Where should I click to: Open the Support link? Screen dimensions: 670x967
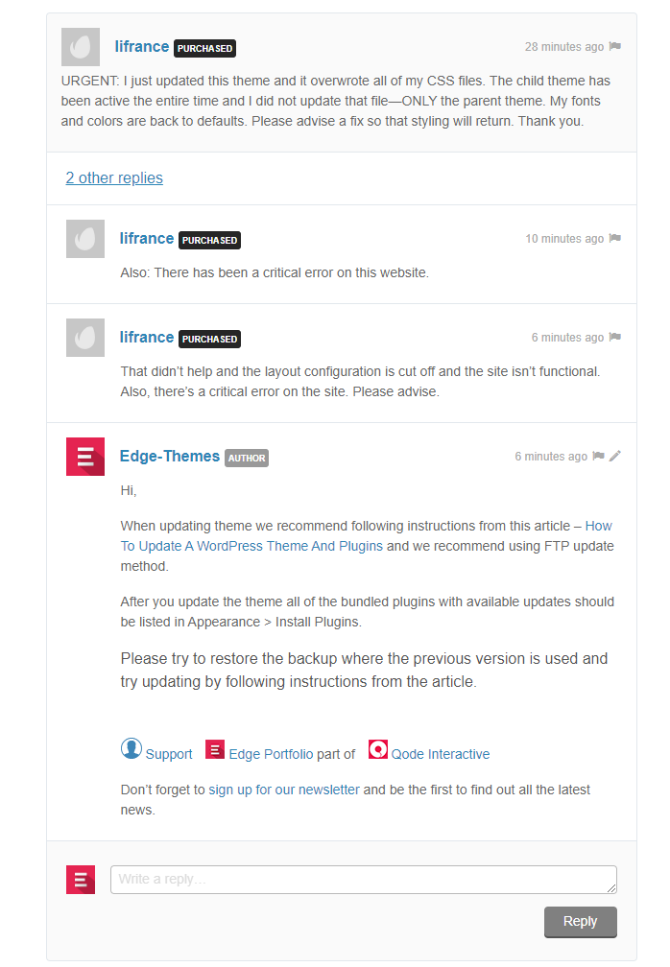pos(168,754)
